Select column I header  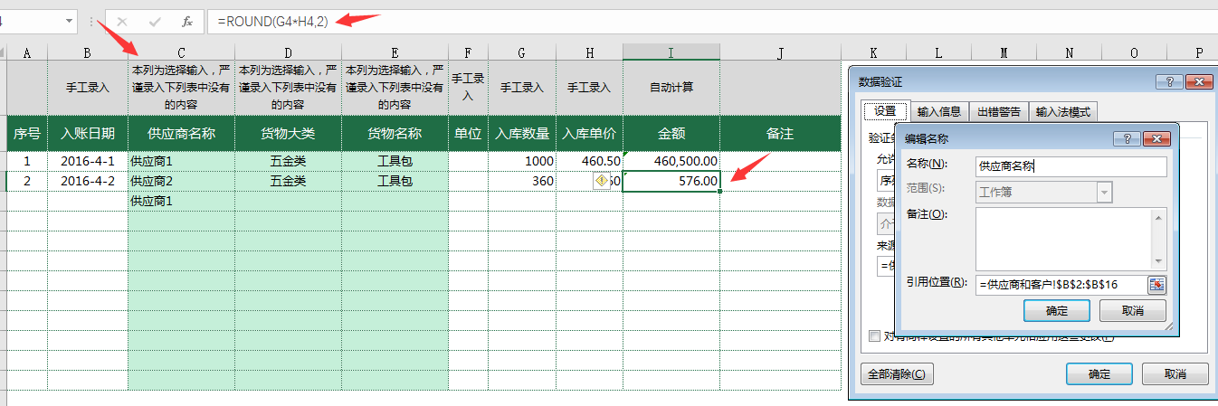pyautogui.click(x=671, y=53)
